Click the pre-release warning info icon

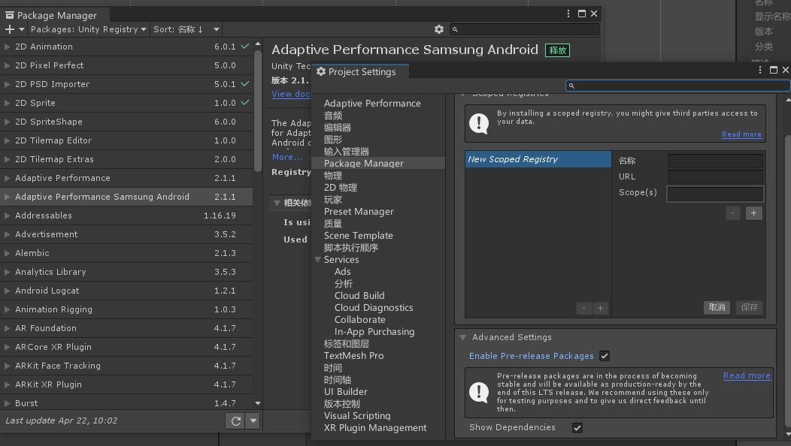tap(479, 393)
